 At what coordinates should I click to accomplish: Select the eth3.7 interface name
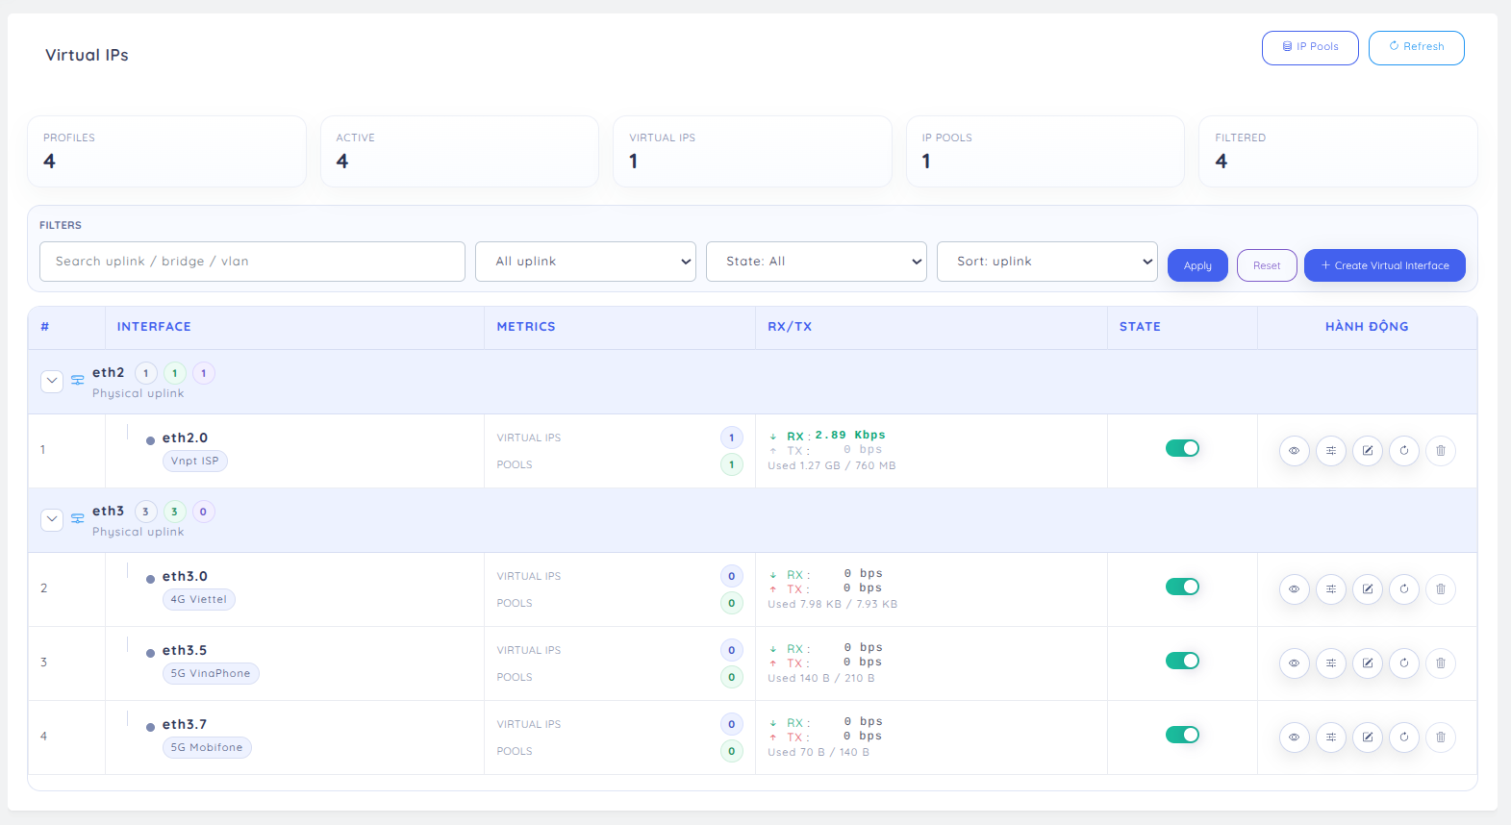click(185, 725)
